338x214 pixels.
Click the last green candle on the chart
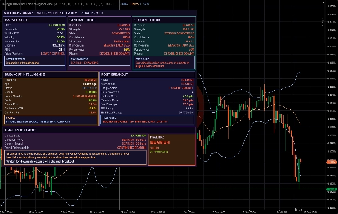click(299, 172)
